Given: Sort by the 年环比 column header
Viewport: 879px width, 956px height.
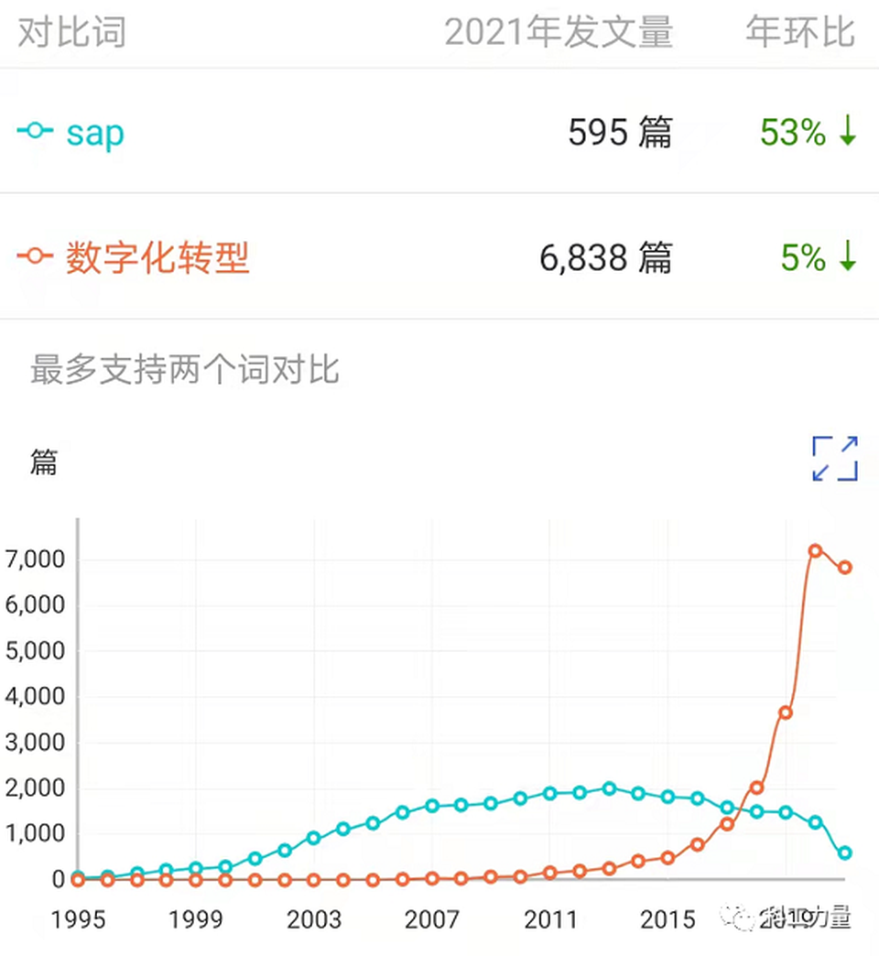Looking at the screenshot, I should [799, 33].
